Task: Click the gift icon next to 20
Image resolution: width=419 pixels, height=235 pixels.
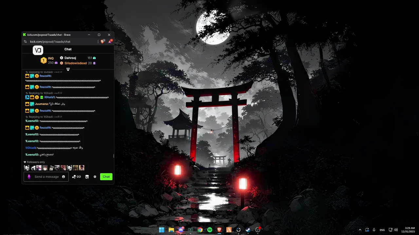Action: (94, 63)
